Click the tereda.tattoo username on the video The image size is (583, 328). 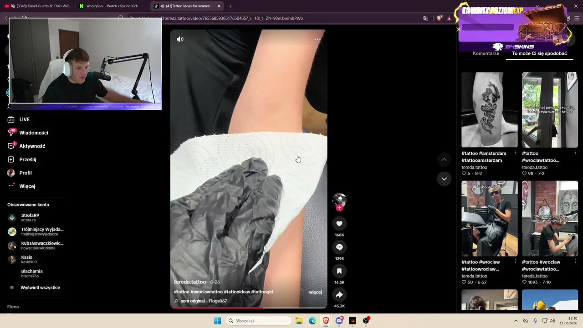pyautogui.click(x=190, y=282)
